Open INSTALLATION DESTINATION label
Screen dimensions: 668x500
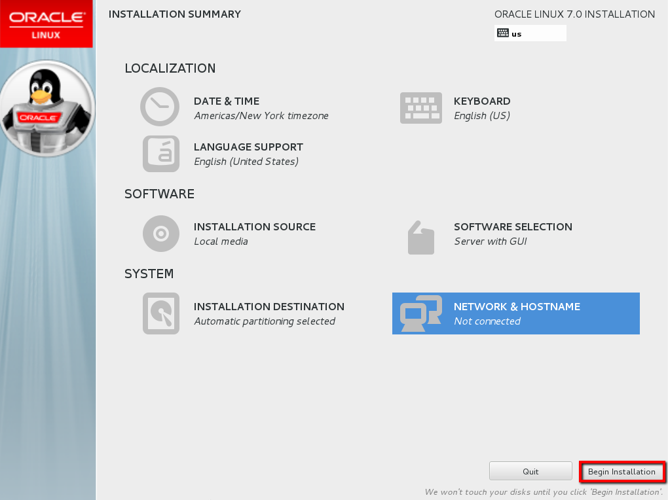pos(269,307)
